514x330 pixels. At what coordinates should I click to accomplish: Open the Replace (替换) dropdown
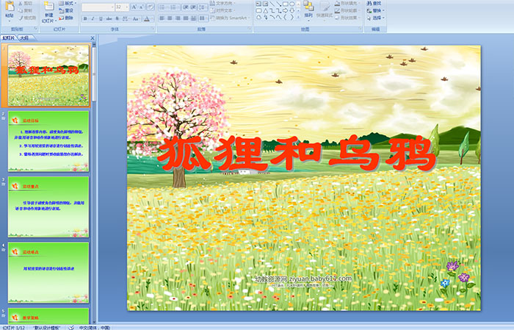click(376, 10)
